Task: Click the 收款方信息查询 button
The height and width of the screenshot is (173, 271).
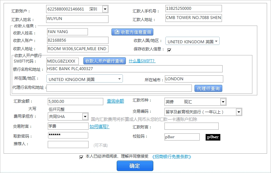Action: point(132,32)
